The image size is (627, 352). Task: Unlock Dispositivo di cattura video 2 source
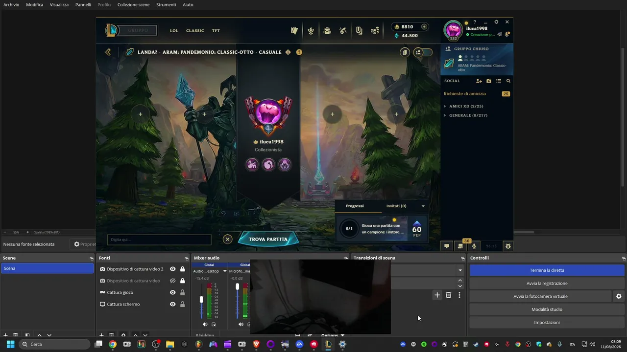tap(182, 269)
